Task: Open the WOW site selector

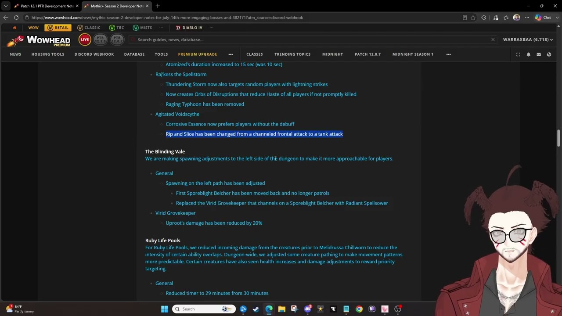Action: 33,28
